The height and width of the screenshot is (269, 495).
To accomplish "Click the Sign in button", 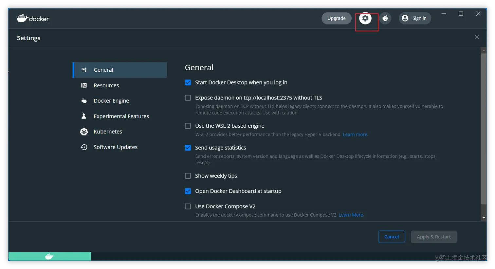I will (415, 18).
